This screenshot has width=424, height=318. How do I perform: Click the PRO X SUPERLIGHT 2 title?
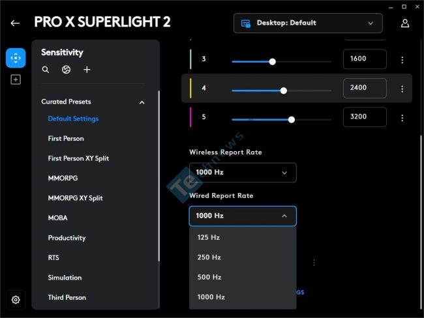(x=102, y=22)
